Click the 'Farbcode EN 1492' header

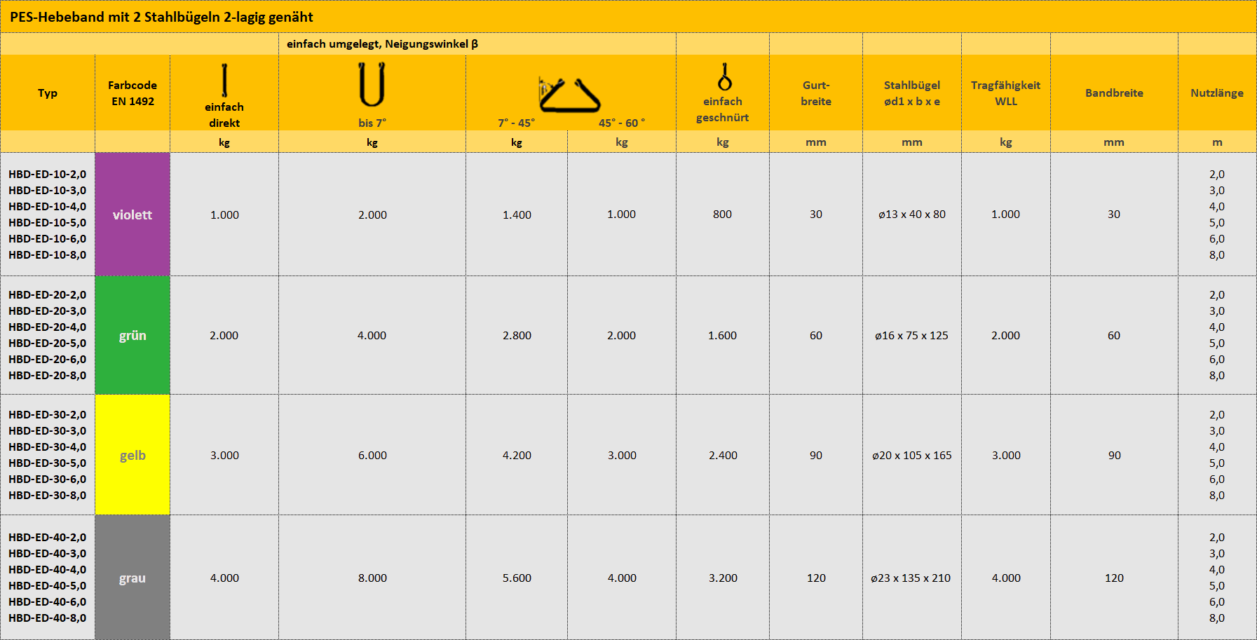pos(133,93)
